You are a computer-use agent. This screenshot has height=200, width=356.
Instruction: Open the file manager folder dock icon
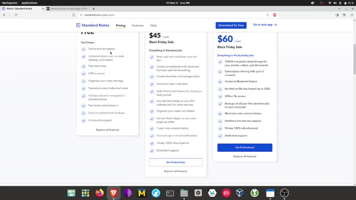[x=184, y=193]
